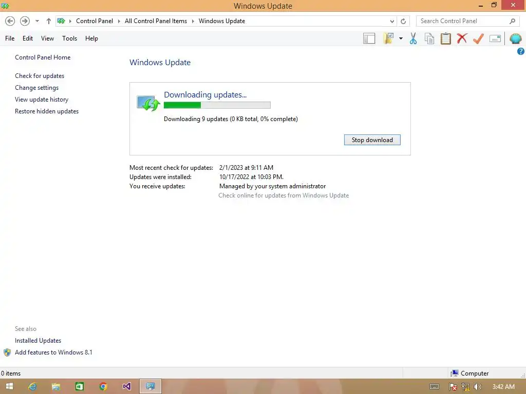Click the window's title bar system icon
This screenshot has width=526, height=394.
[x=5, y=6]
